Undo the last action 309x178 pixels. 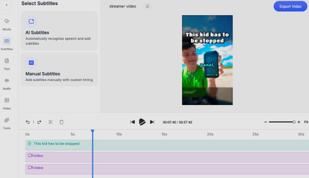pos(28,122)
